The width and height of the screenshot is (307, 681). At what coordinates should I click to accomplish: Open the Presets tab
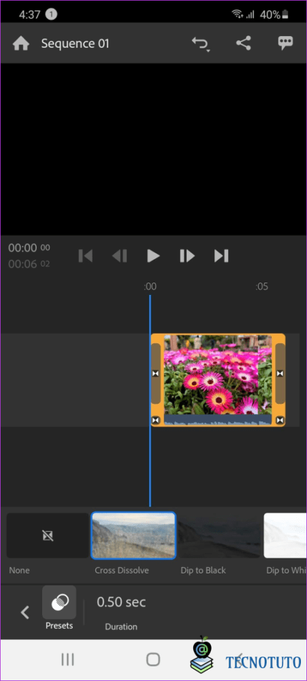pos(59,607)
